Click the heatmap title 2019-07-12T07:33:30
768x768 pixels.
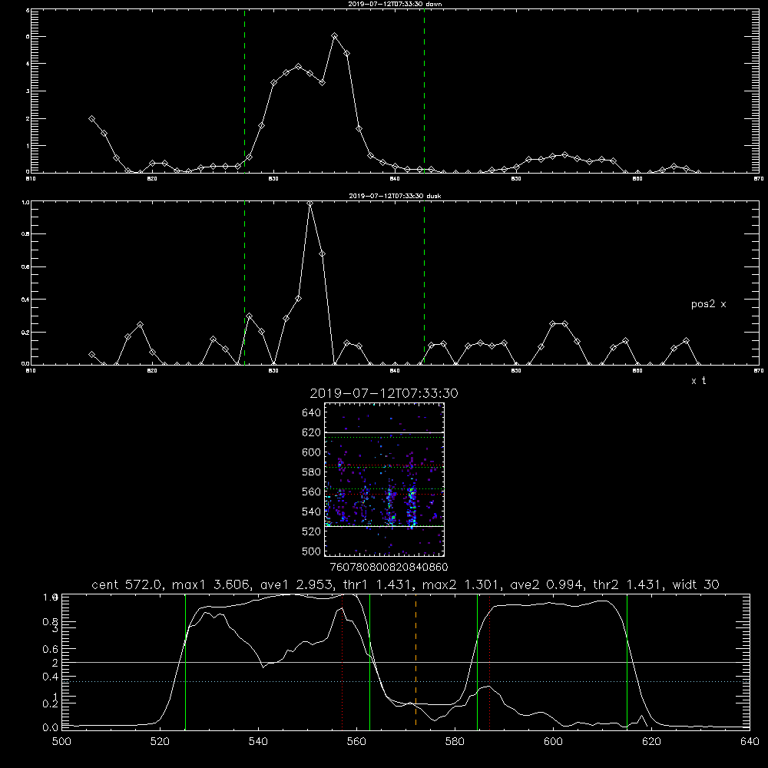click(x=384, y=393)
